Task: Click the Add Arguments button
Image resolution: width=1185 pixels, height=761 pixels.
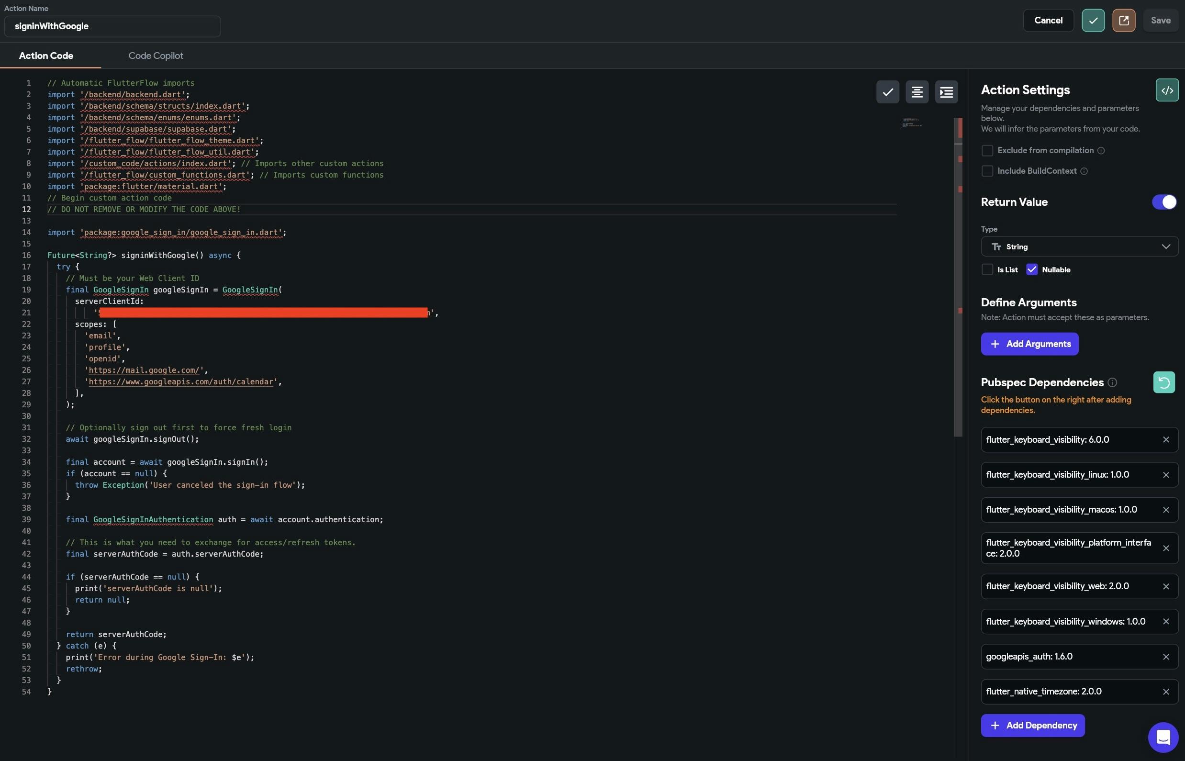Action: click(x=1029, y=344)
